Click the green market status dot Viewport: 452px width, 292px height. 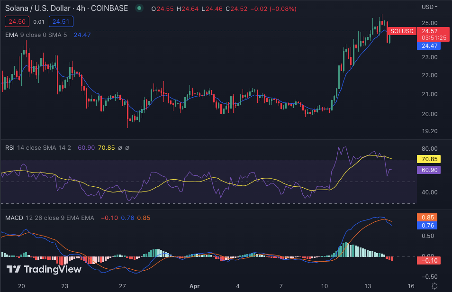pyautogui.click(x=139, y=9)
